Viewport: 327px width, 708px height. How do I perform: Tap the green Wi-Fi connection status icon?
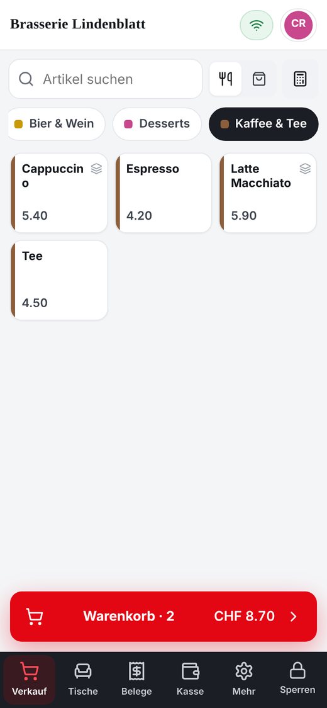[256, 25]
